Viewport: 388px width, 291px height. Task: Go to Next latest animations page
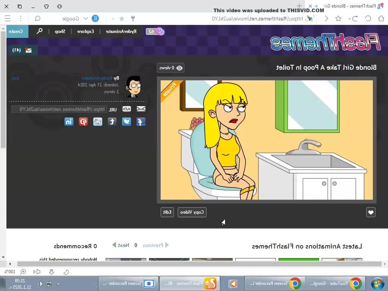tap(121, 245)
